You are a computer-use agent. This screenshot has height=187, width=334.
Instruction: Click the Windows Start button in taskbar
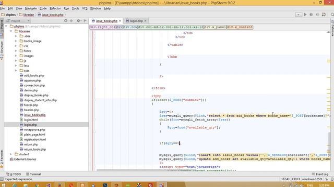[x=4, y=185]
